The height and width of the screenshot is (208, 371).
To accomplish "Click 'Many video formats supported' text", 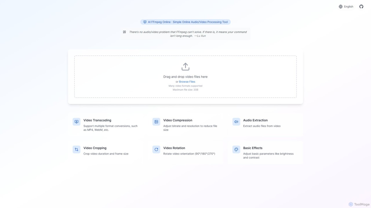I will coord(185,86).
